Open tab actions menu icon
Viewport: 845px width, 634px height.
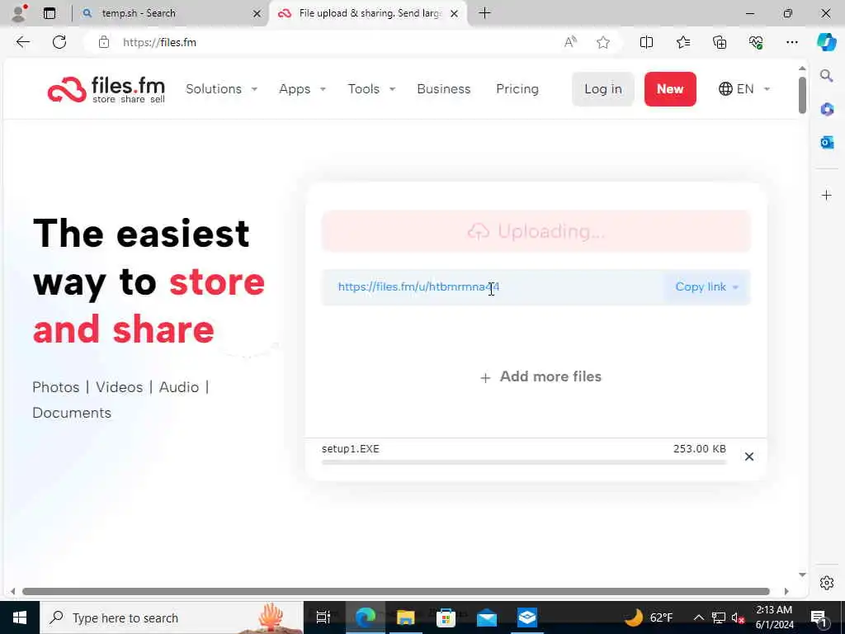(x=50, y=13)
